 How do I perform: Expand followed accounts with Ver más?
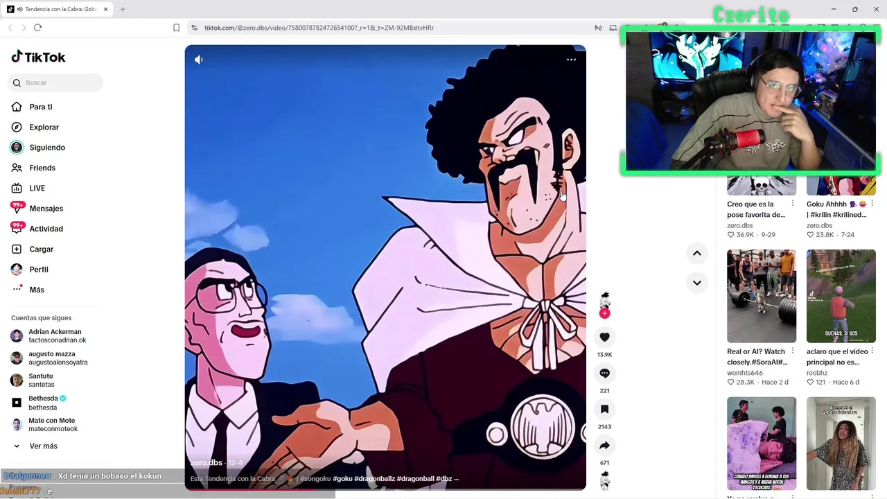[x=43, y=446]
